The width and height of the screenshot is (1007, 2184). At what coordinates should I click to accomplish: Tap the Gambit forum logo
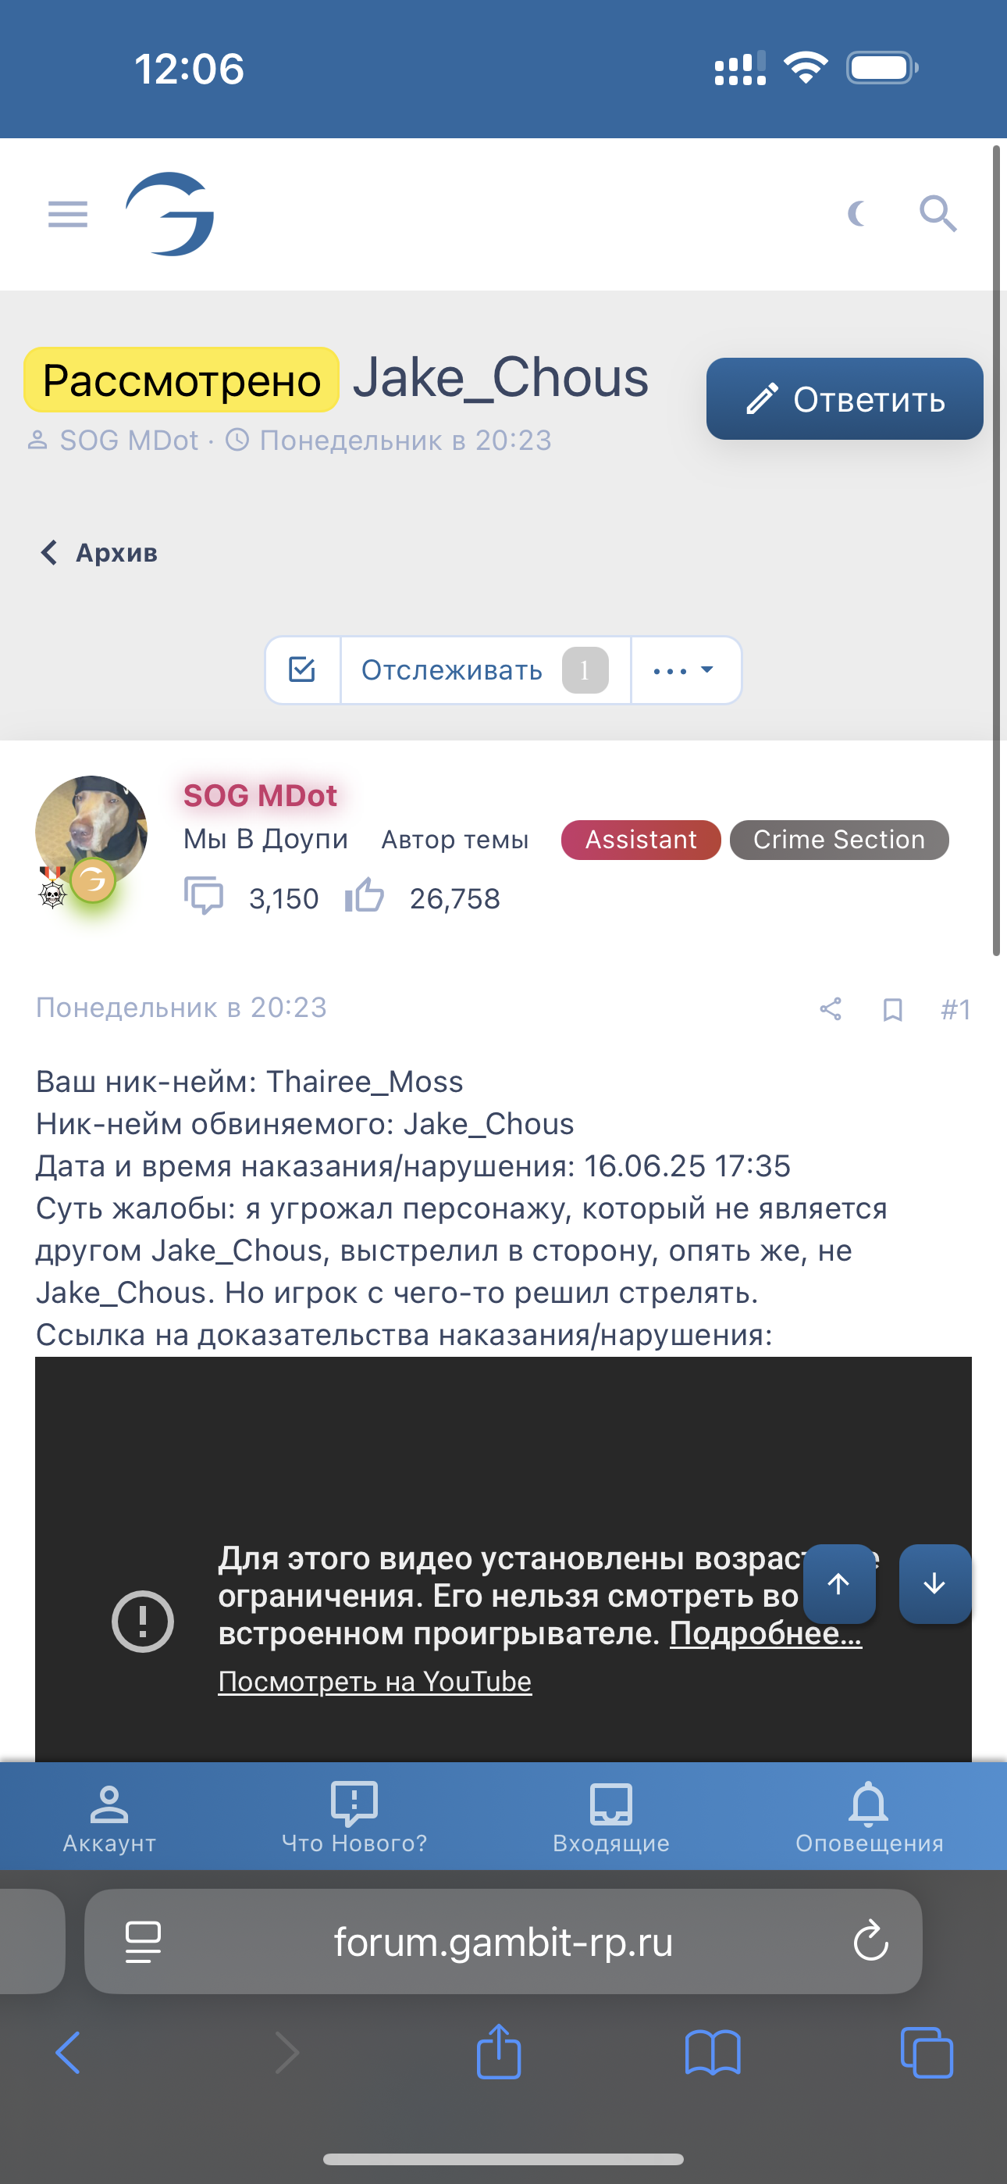pos(169,214)
